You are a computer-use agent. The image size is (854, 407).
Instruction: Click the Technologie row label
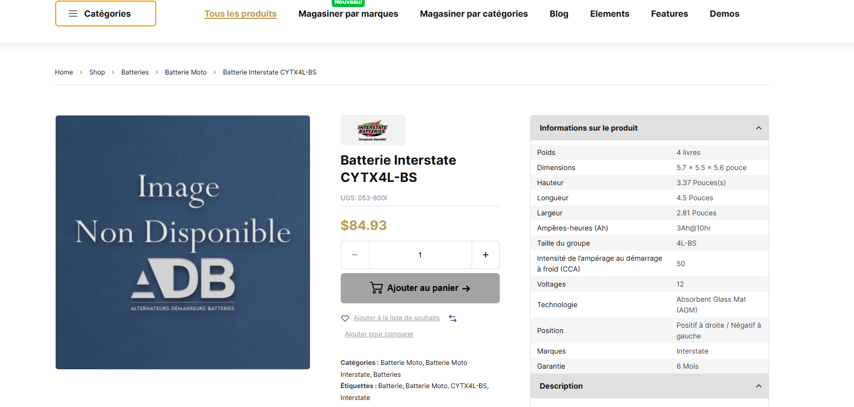point(557,305)
